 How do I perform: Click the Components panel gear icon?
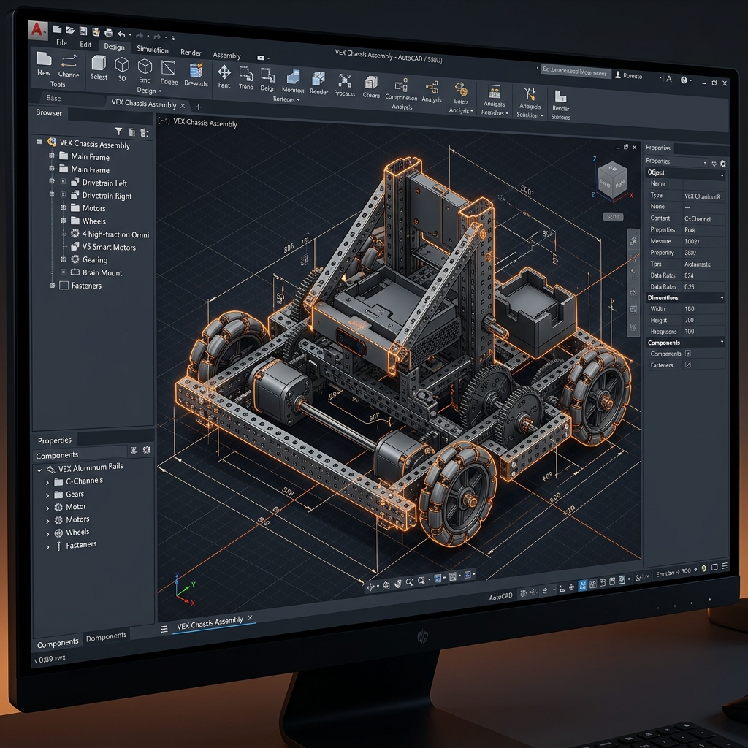coord(147,449)
